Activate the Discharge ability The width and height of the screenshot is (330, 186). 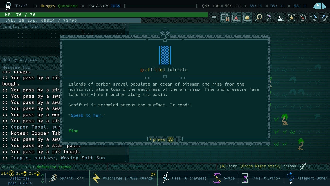tap(123, 178)
